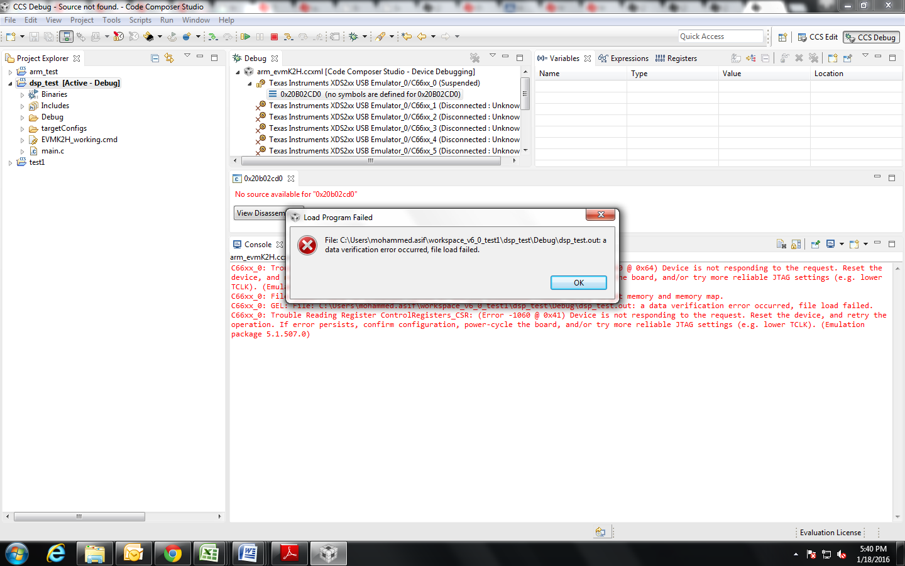Open Google Chrome from the taskbar

[x=172, y=553]
